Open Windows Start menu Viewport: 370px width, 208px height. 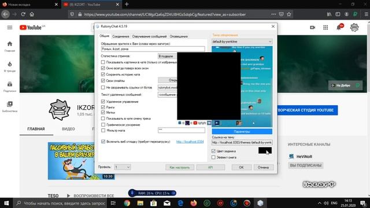point(6,203)
